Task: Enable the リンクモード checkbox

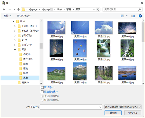Action: pos(42,87)
